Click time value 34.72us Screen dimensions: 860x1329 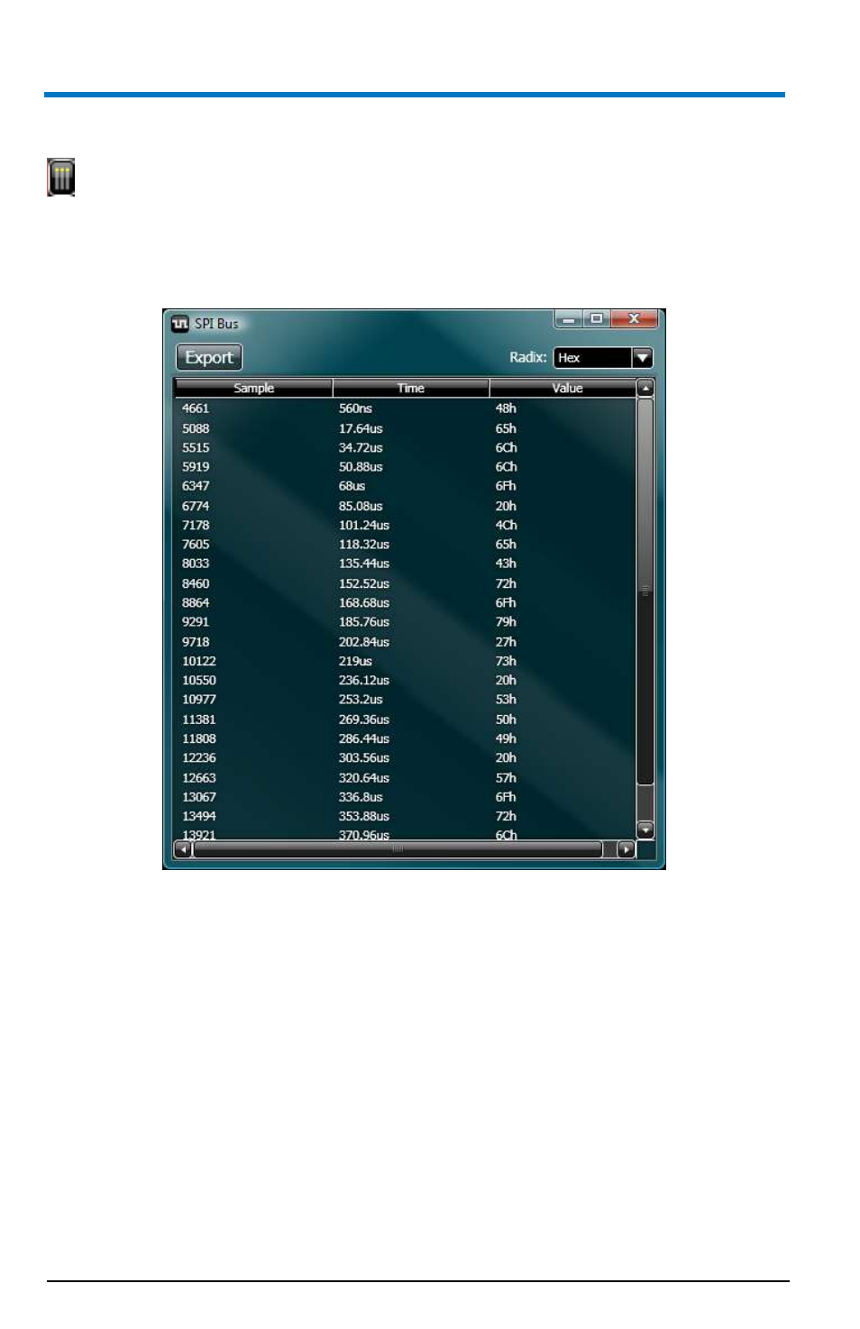click(361, 447)
